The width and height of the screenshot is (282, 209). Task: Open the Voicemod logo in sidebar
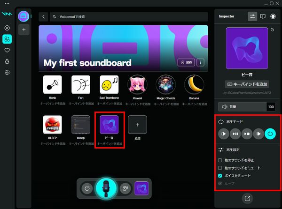tap(7, 14)
